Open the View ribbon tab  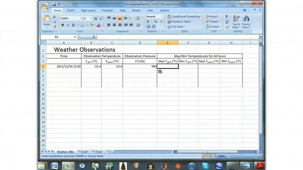click(150, 10)
